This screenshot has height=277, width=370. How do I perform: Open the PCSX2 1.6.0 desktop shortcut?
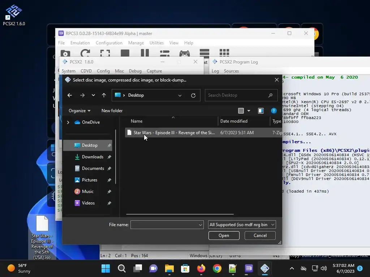(x=14, y=16)
